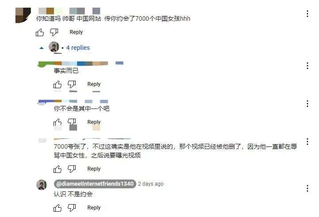Open @diameetinternetfriends1340 channel handle
This screenshot has width=319, height=217.
pyautogui.click(x=95, y=184)
